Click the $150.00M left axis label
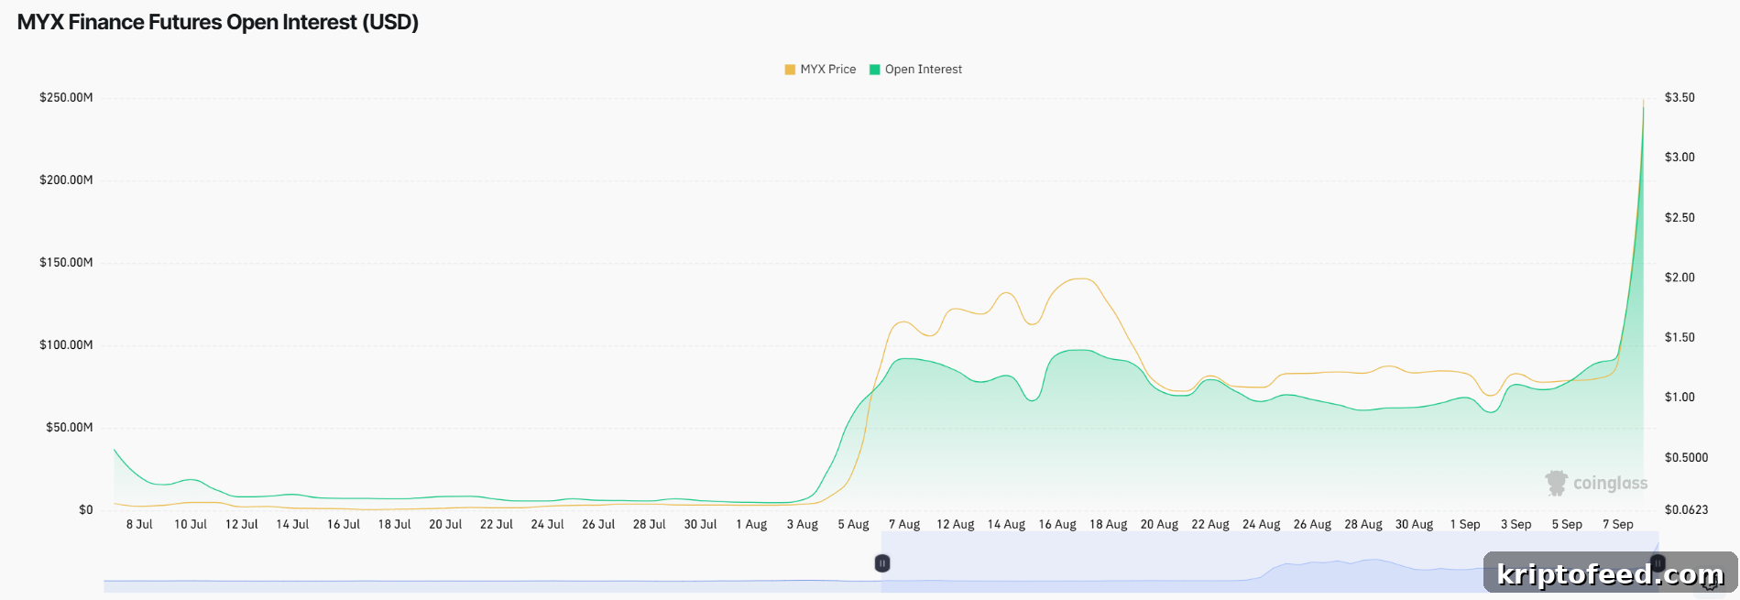This screenshot has height=600, width=1740. point(66,263)
